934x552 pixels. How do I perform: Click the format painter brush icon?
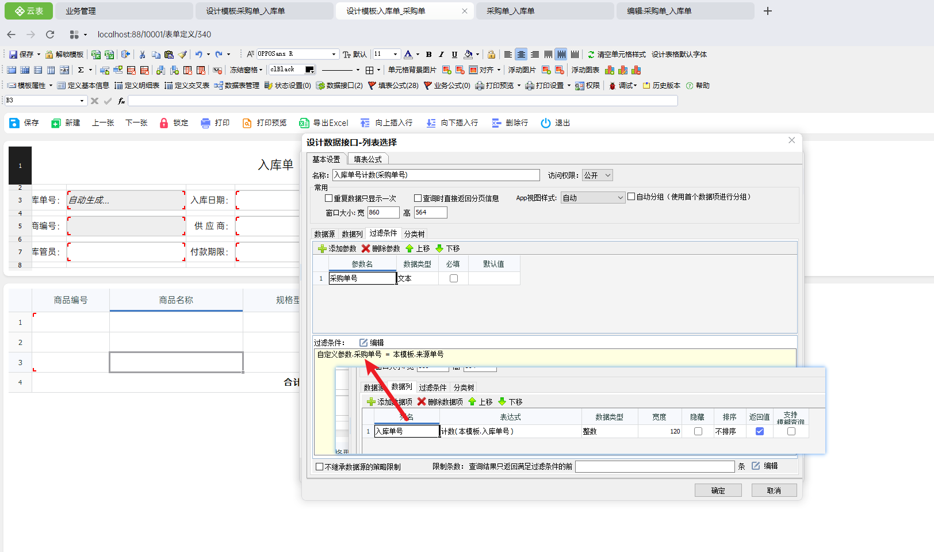(182, 55)
